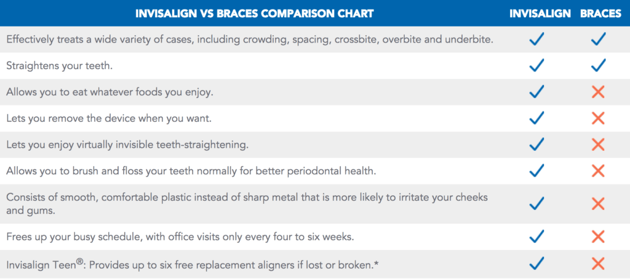Viewport: 630px width, 279px height.
Task: Click the Invisalign vs Braces Comparison Chart title
Action: click(x=254, y=14)
